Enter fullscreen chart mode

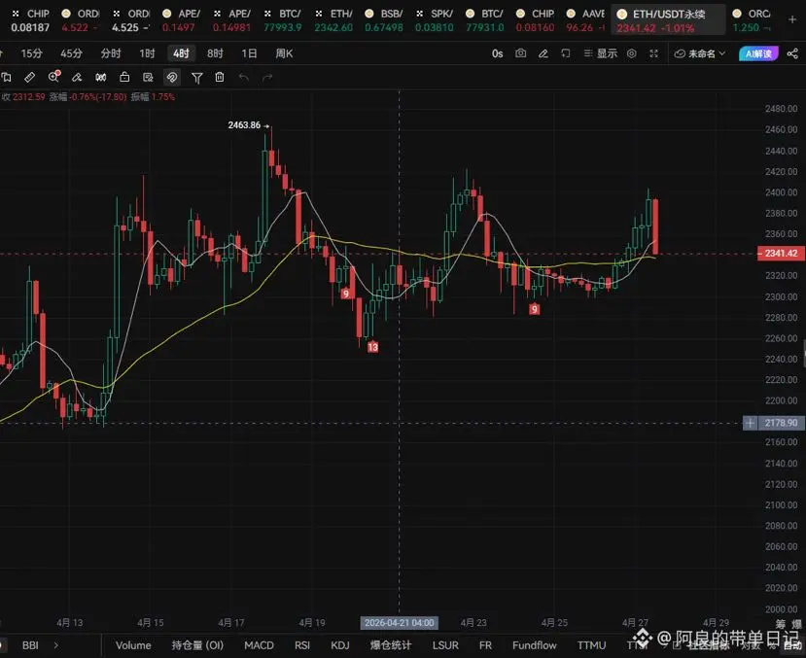[x=654, y=53]
